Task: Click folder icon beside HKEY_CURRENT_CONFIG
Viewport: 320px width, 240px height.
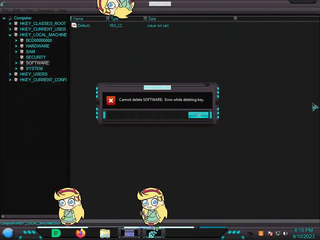Action: pos(16,80)
